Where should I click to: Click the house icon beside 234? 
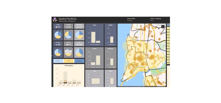click(67, 45)
